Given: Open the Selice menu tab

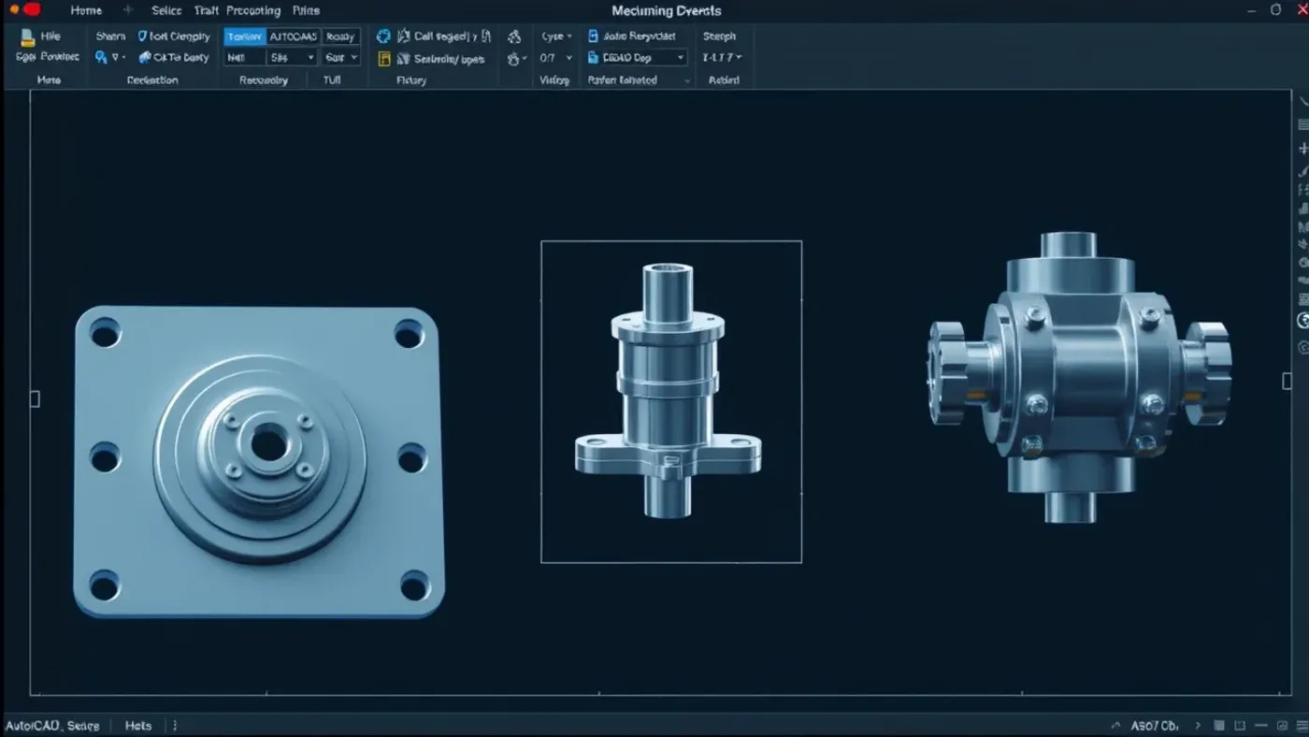Looking at the screenshot, I should pos(166,10).
